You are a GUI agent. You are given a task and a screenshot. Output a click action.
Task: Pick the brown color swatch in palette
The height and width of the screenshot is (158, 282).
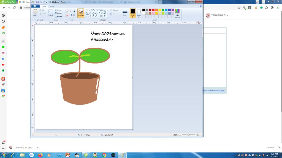pyautogui.click(x=150, y=13)
